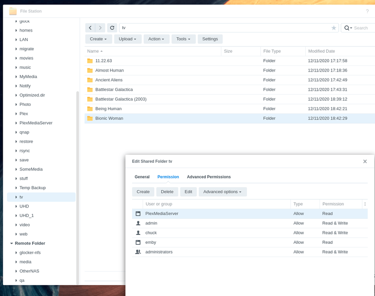
Task: Select the chuck permission row
Action: (x=250, y=232)
